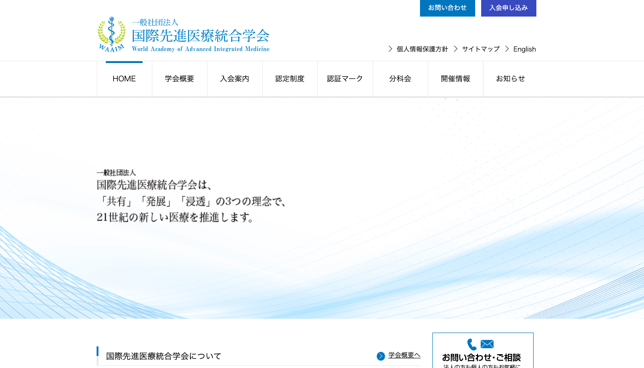The height and width of the screenshot is (368, 644).
Task: Switch to the 学会概要 tab
Action: point(179,78)
